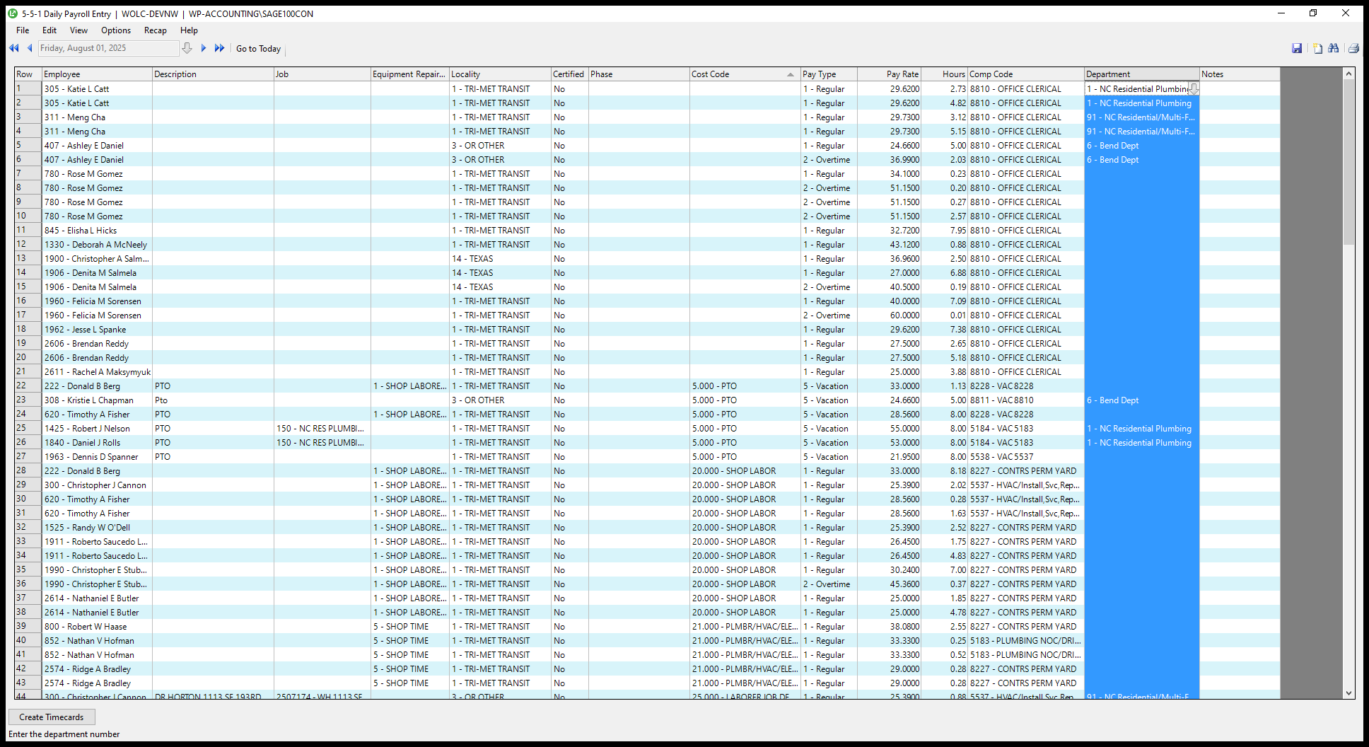Image resolution: width=1369 pixels, height=747 pixels.
Task: Jump back with the double left arrow
Action: (x=13, y=48)
